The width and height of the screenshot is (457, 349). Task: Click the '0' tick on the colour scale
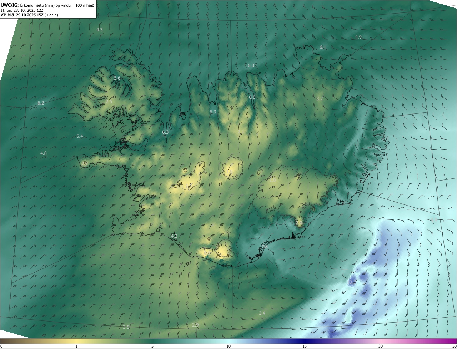tap(1, 346)
